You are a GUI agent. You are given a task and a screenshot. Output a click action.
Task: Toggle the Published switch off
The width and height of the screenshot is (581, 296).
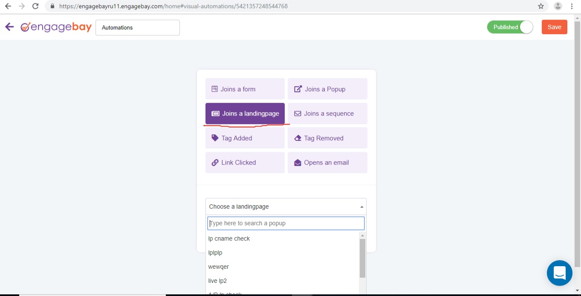pos(510,27)
